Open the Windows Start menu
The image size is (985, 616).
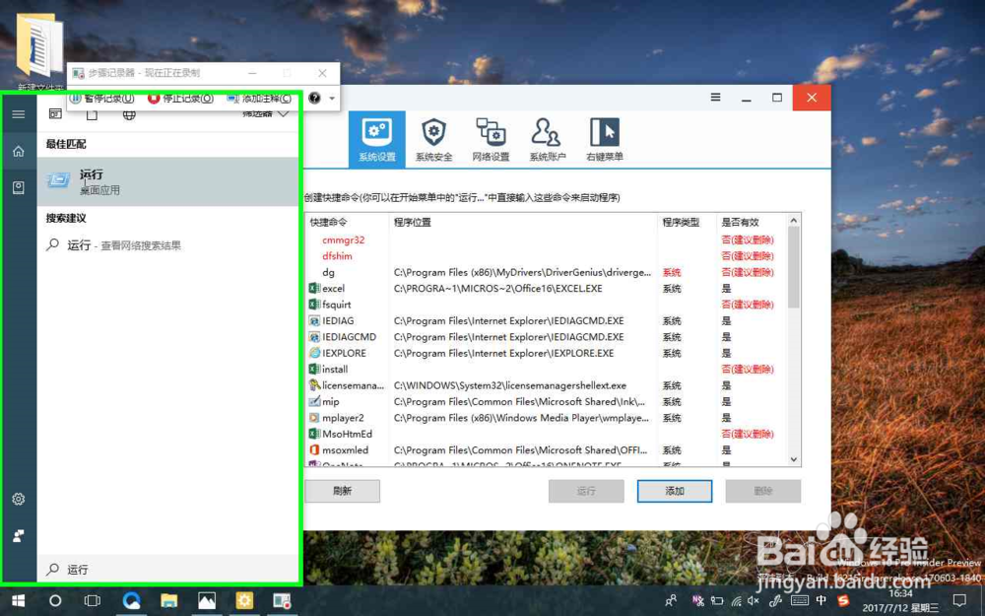tap(18, 601)
